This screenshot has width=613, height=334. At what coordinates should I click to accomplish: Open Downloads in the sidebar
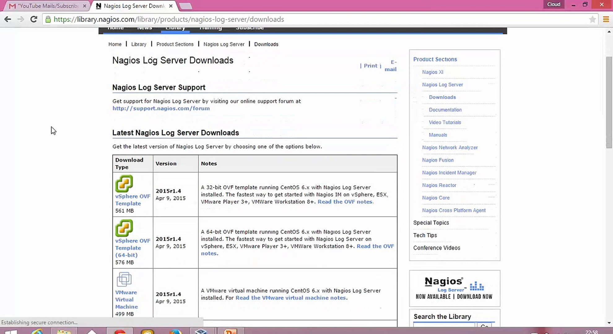click(x=442, y=97)
